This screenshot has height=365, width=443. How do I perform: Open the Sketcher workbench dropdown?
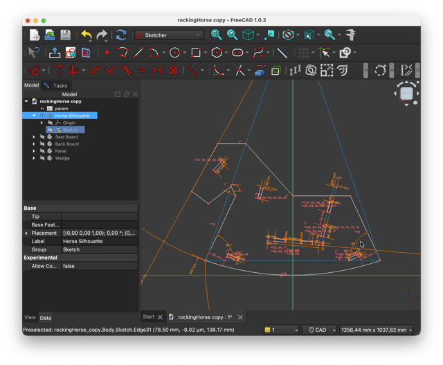click(x=170, y=35)
